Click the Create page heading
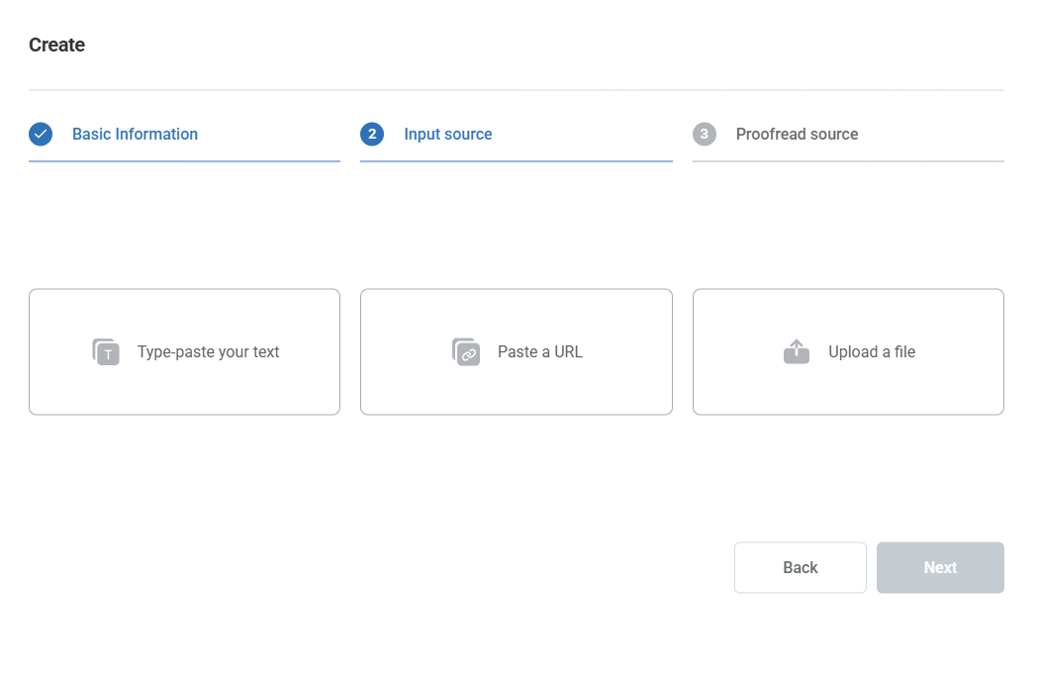The width and height of the screenshot is (1039, 683). (56, 45)
